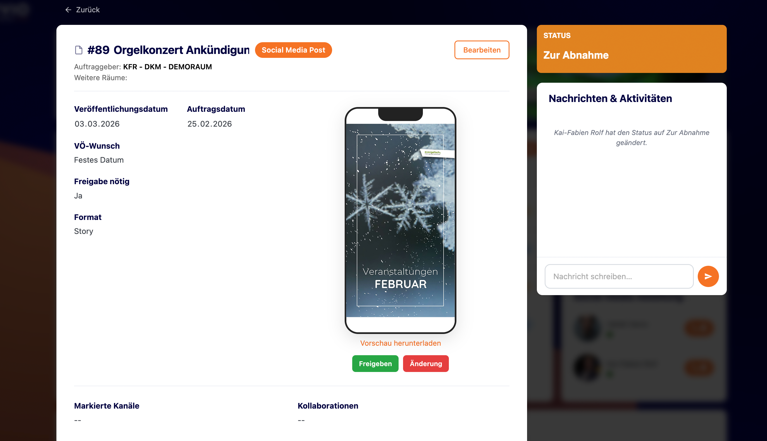Click the KFR - DKM - DEMORAUM client name

pos(167,67)
